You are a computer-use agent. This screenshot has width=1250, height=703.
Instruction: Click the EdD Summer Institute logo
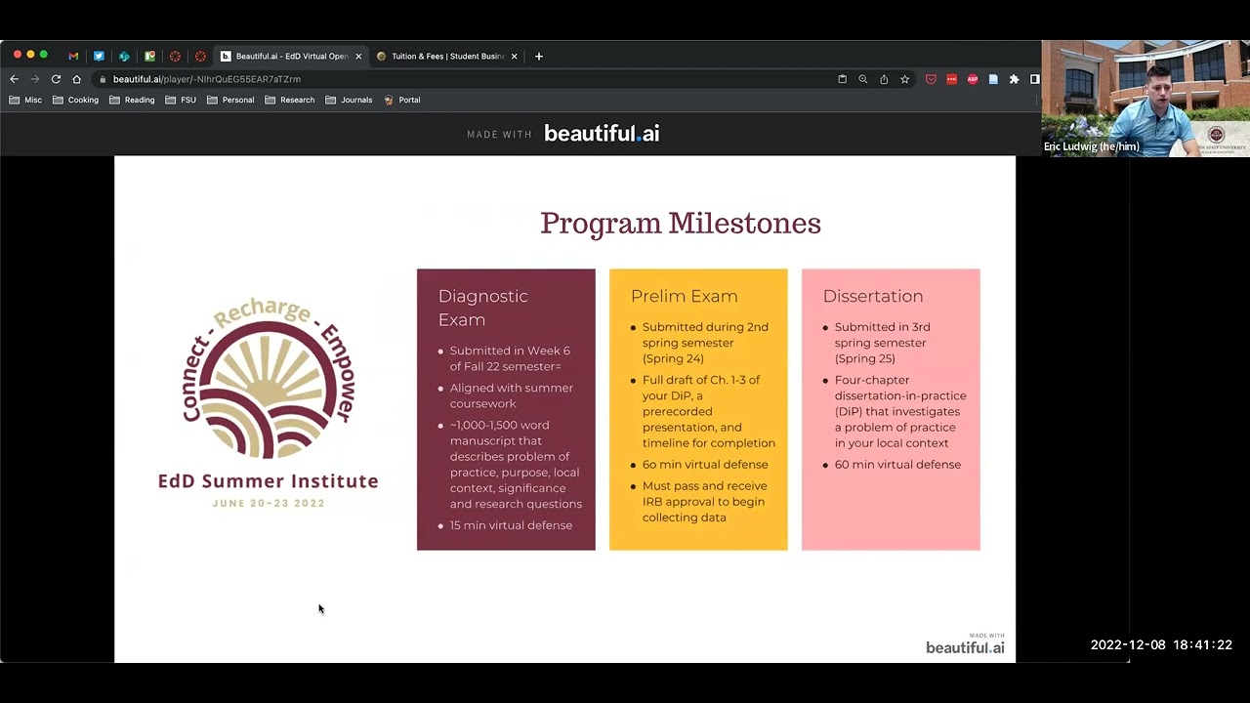coord(268,402)
